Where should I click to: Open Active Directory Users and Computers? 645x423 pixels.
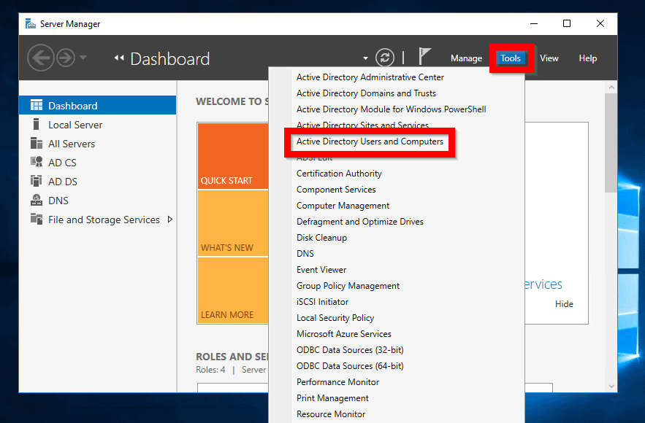[370, 141]
